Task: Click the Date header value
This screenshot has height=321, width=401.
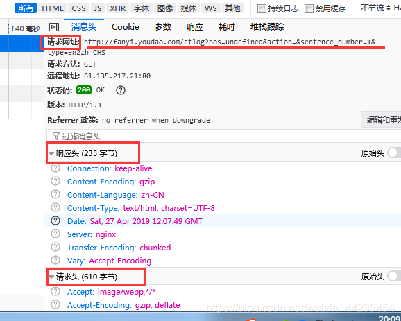Action: [x=146, y=221]
